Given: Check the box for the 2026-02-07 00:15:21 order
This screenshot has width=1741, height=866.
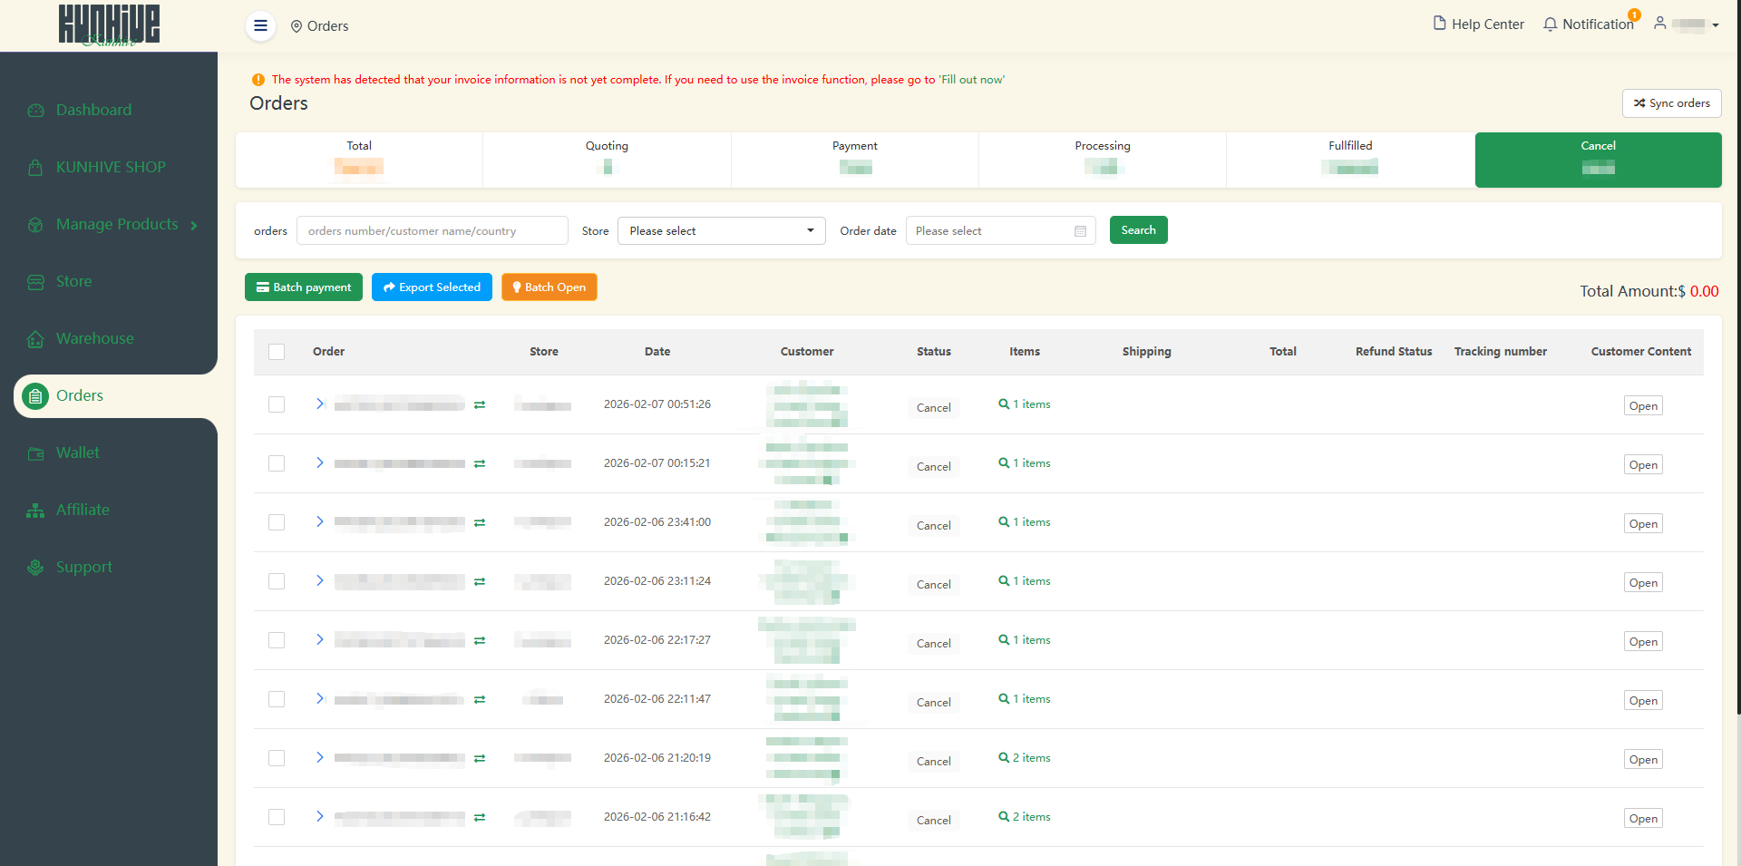Looking at the screenshot, I should click(x=277, y=463).
